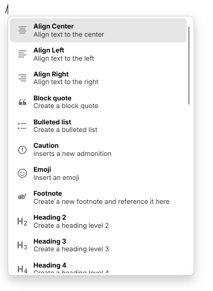Select the Align Left command text
Screen dimensions: 213x291
click(x=49, y=50)
